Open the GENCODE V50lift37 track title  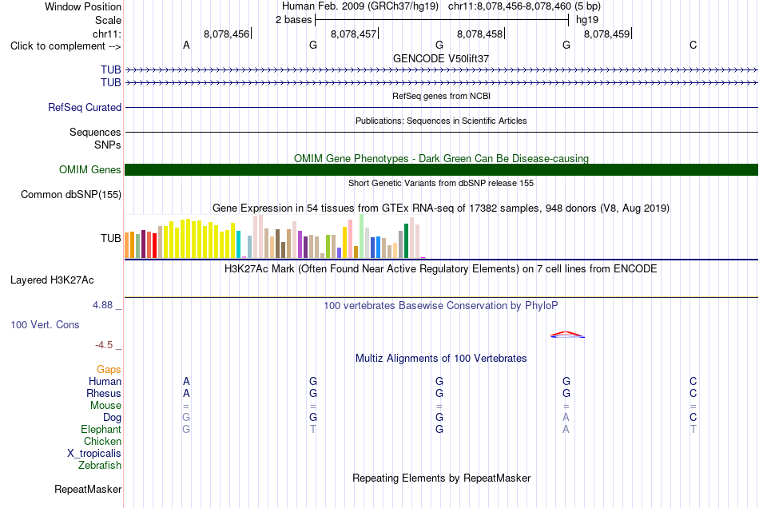click(x=441, y=58)
